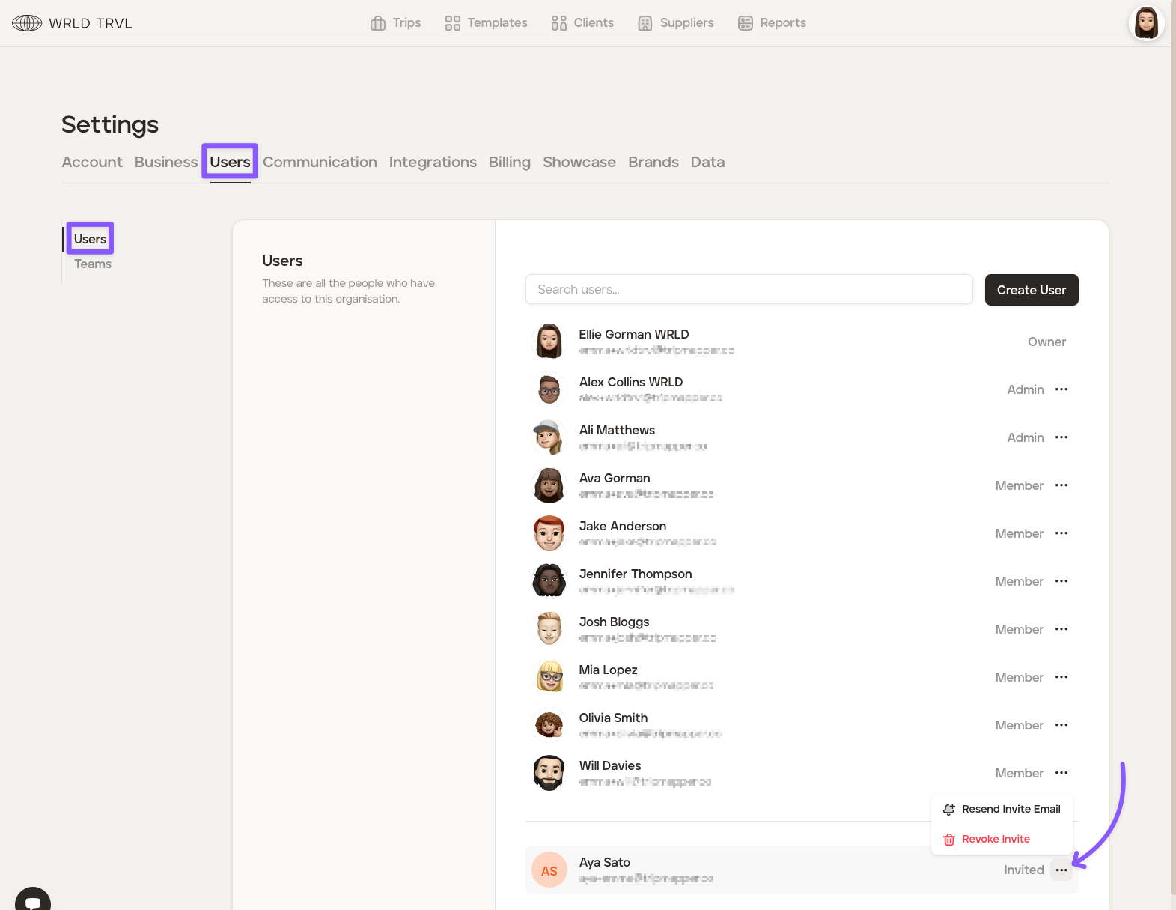Open three-dot menu for Jake Anderson
This screenshot has width=1176, height=910.
point(1061,533)
